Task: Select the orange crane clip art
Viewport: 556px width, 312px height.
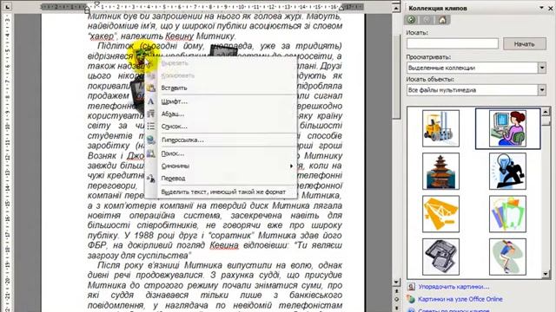Action: coord(440,214)
